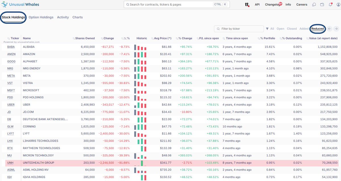Open the tastytrade 'tt' icon
The image size is (341, 181).
(247, 5)
